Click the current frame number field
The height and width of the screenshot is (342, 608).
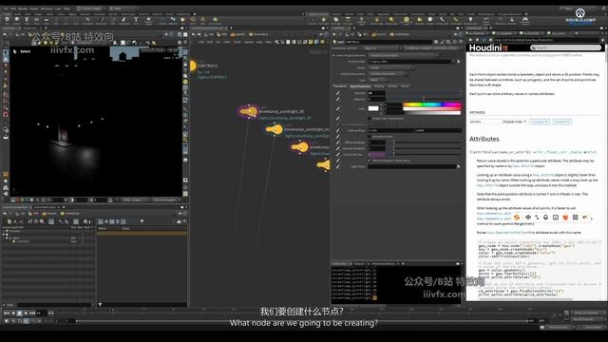41,313
